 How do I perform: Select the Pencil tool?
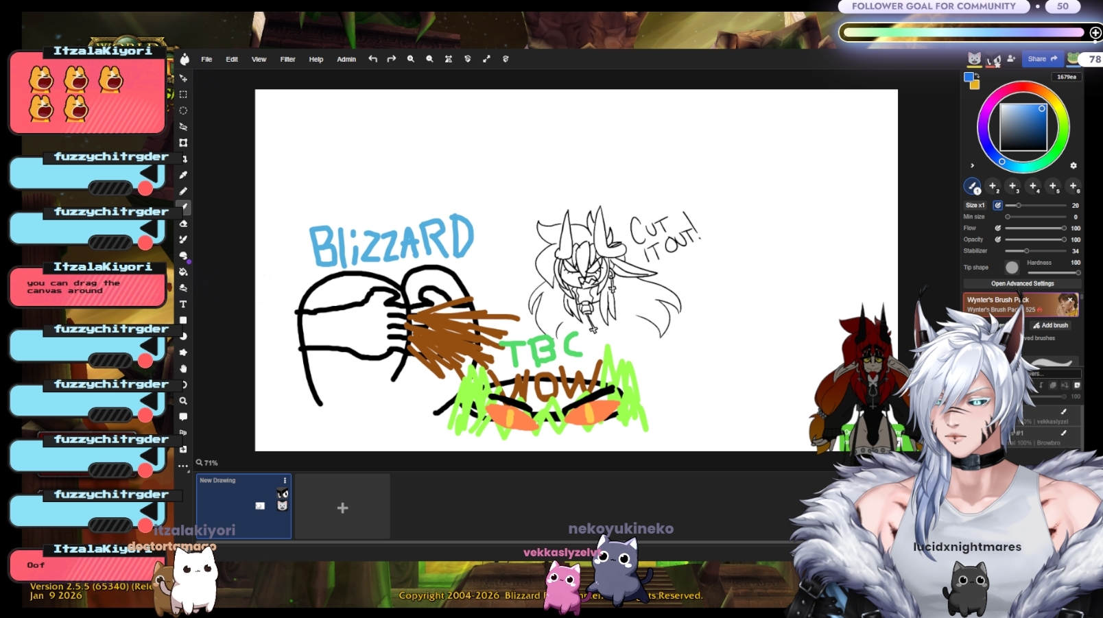[183, 191]
